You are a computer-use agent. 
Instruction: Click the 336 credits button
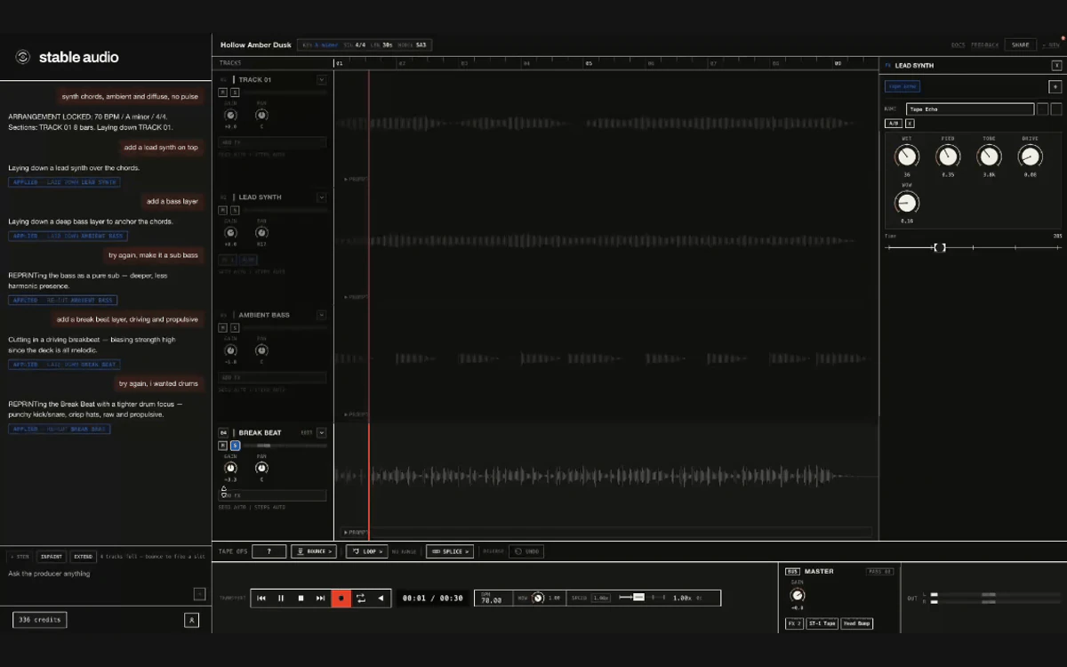[x=40, y=620]
